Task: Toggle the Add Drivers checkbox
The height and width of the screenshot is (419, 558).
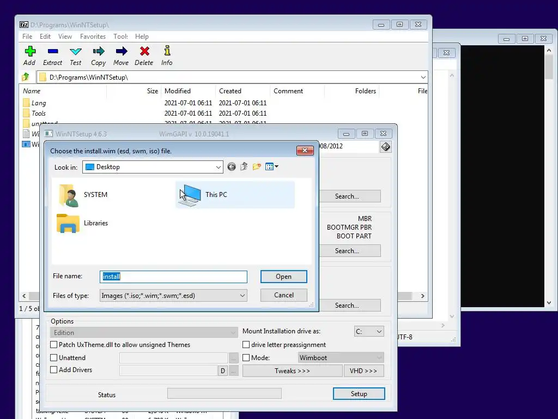Action: [54, 370]
